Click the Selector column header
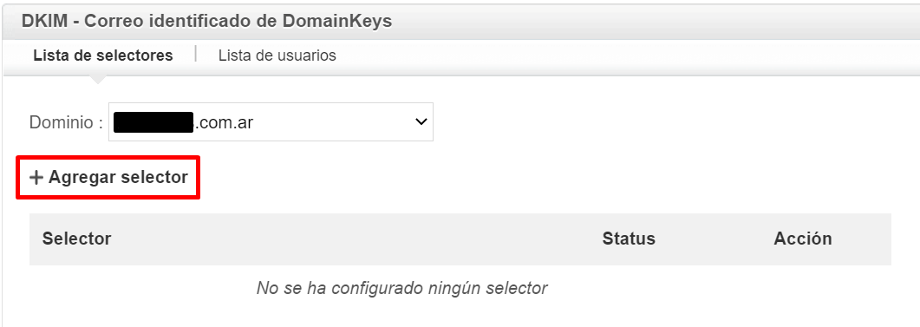This screenshot has width=920, height=327. tap(77, 239)
